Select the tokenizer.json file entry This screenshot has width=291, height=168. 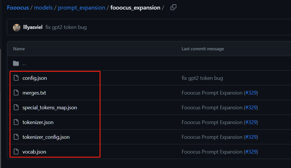38,122
